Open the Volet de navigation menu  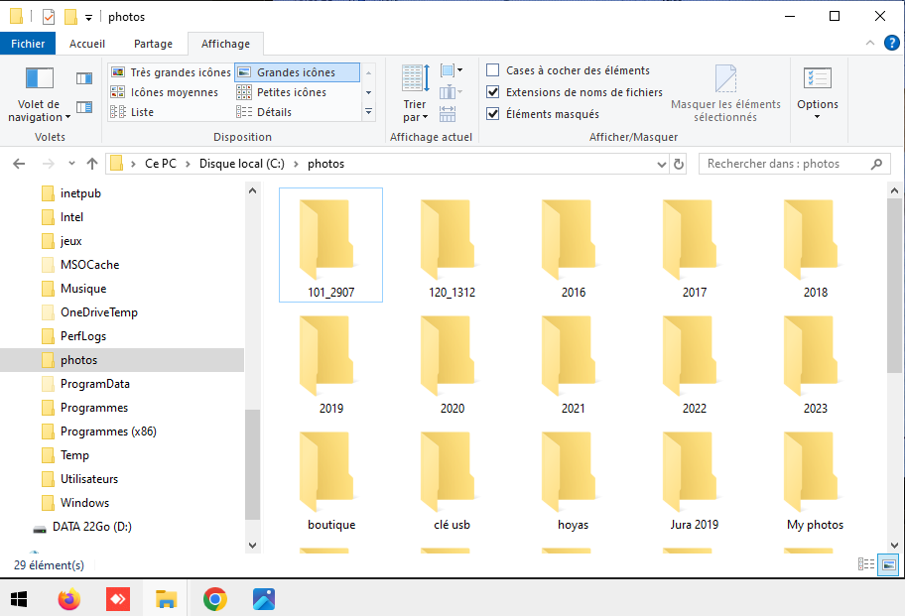pos(39,98)
